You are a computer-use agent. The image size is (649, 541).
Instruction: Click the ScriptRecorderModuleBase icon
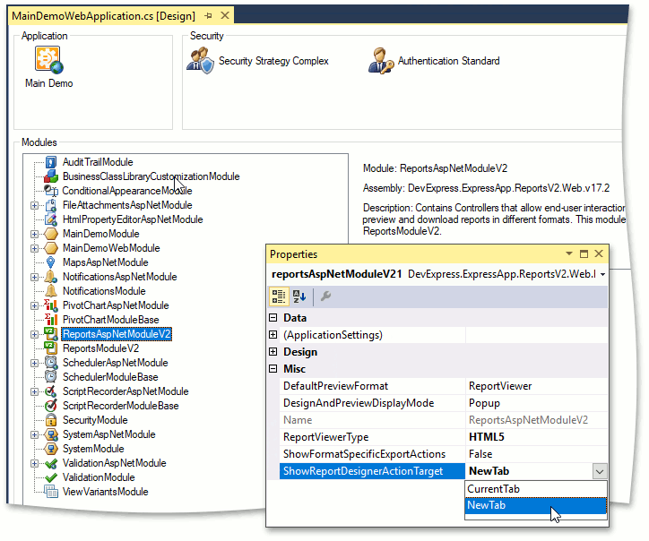point(51,406)
